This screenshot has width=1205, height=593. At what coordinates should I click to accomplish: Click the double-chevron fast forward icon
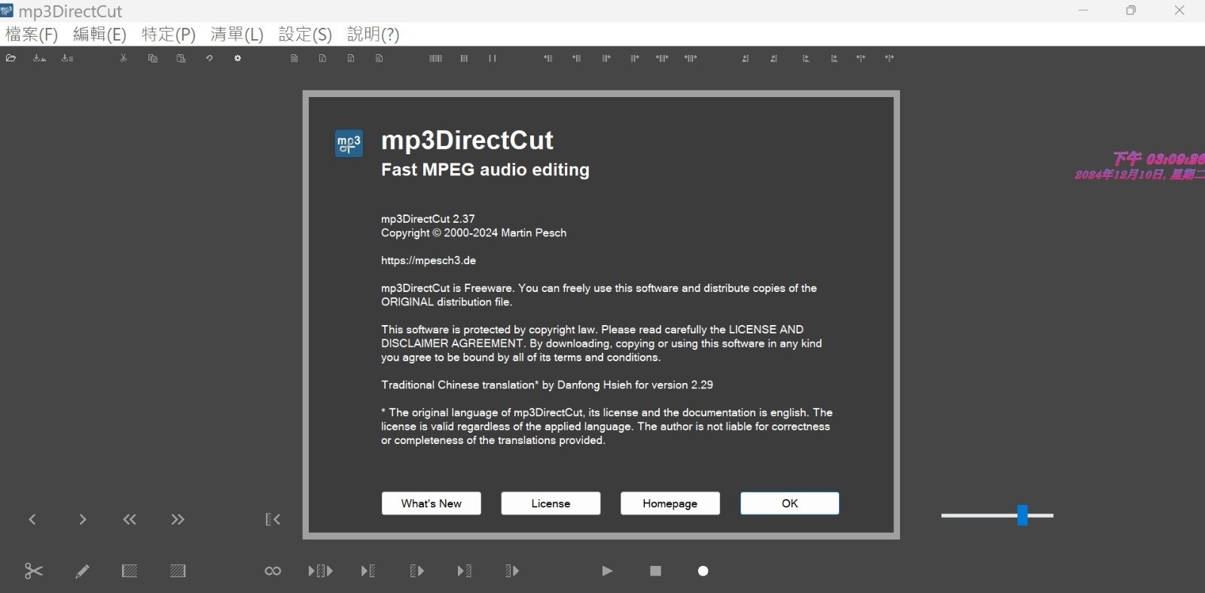pos(178,519)
